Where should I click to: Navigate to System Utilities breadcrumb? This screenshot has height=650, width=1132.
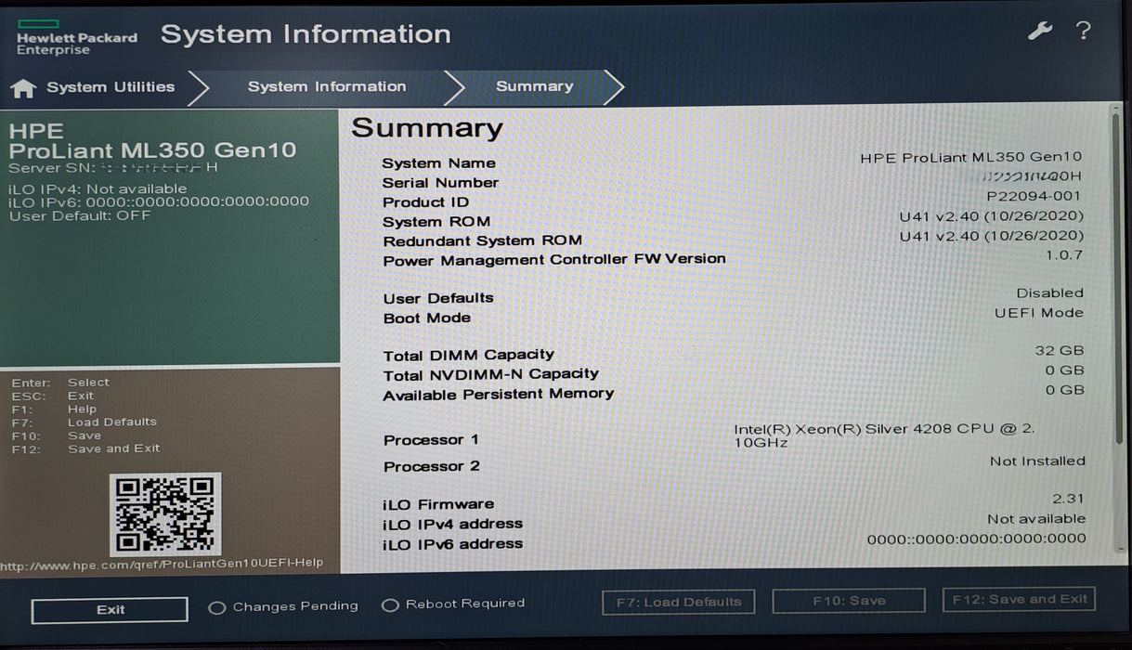pos(111,86)
